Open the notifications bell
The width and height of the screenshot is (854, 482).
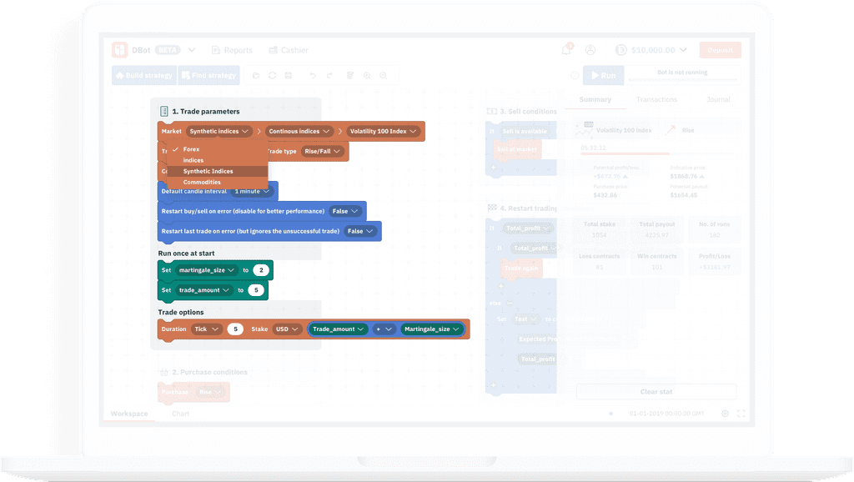coord(566,50)
